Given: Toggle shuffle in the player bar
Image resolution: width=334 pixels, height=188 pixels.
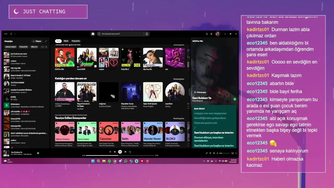Looking at the screenshot, I should click(110, 152).
